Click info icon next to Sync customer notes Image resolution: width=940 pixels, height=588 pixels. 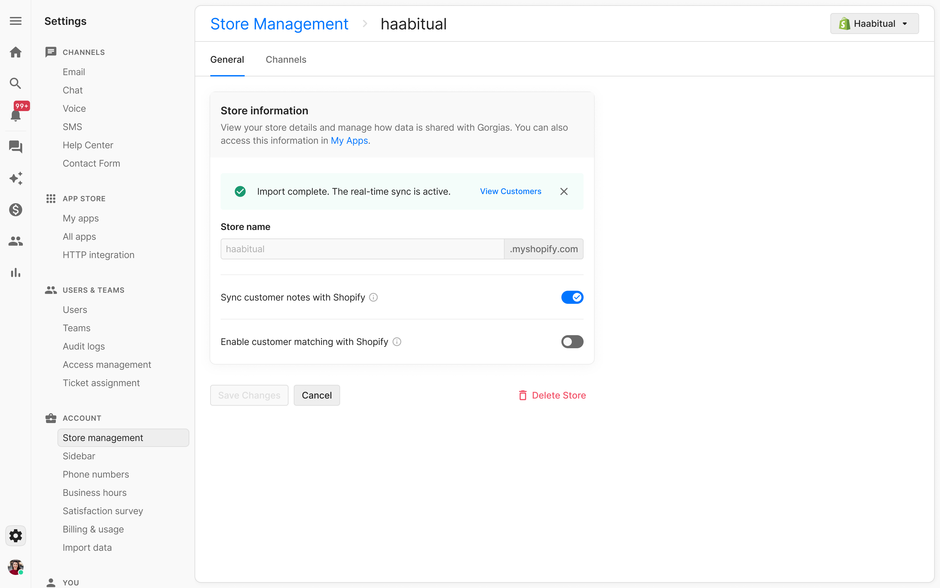[x=373, y=298]
